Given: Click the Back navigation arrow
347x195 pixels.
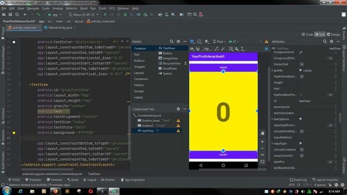Looking at the screenshot, I should click(x=25, y=15).
